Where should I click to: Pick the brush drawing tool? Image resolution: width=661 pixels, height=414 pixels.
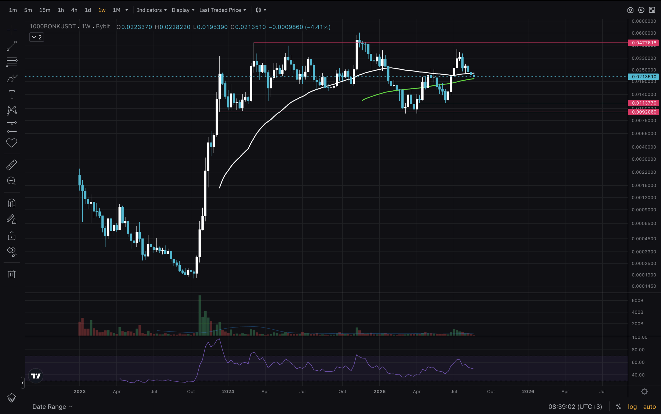[12, 78]
